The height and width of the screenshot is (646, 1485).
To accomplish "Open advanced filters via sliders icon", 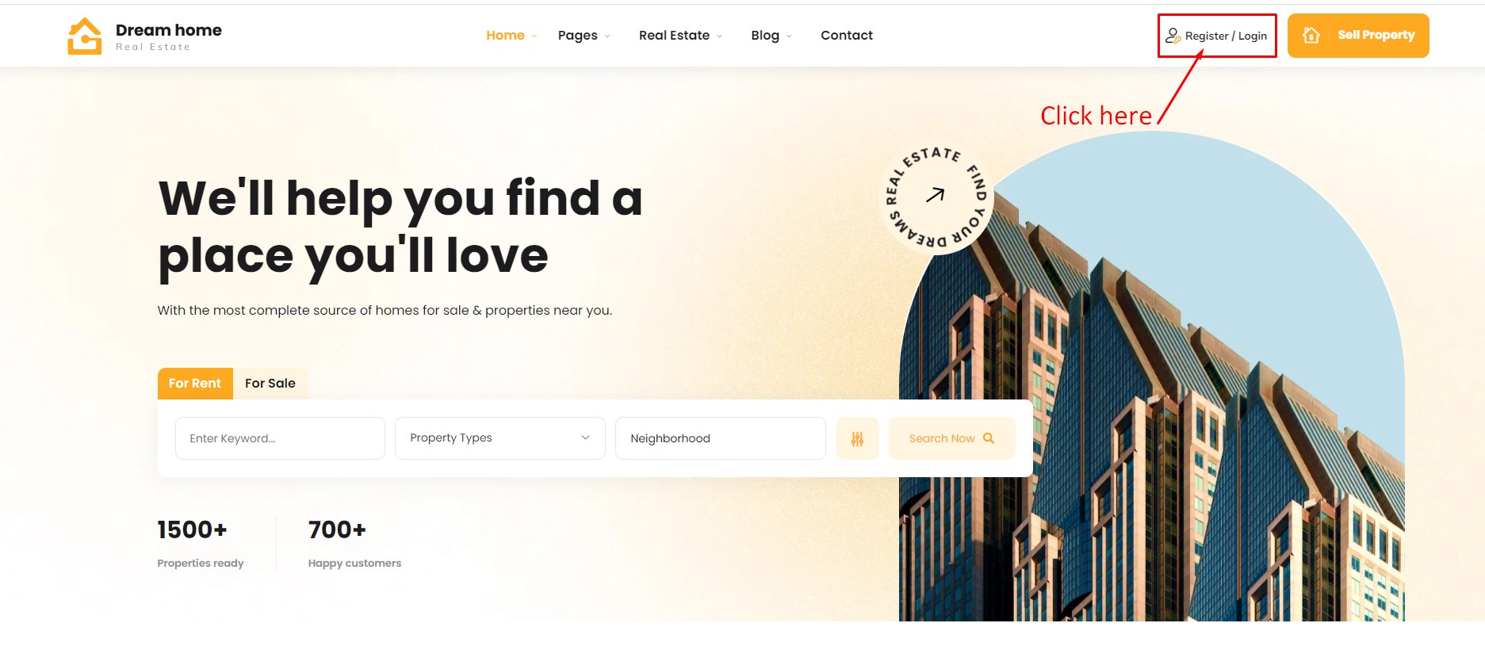I will [858, 438].
